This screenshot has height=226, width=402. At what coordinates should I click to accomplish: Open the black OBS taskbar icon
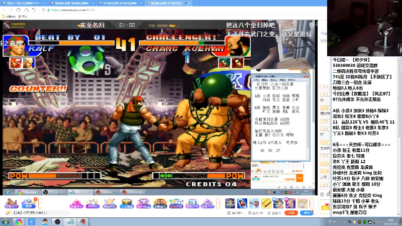point(57,221)
